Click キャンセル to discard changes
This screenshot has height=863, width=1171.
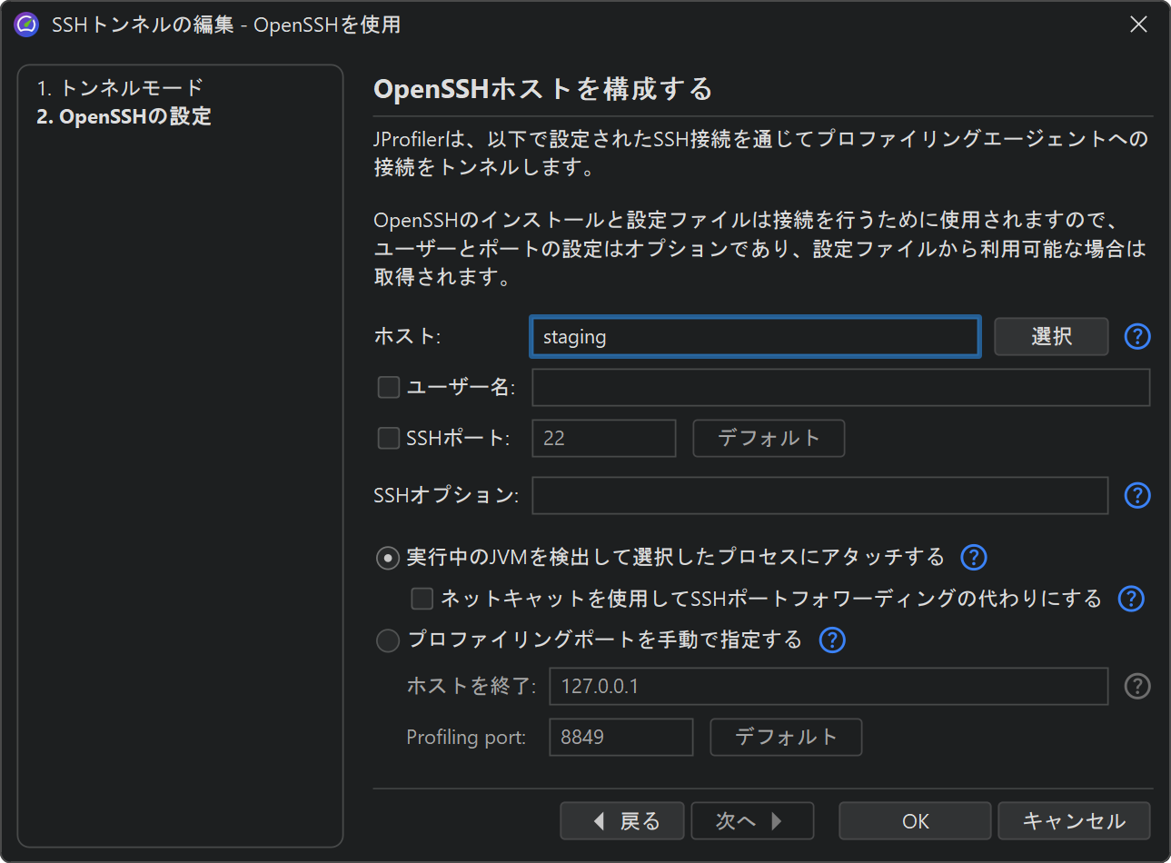pyautogui.click(x=1074, y=821)
